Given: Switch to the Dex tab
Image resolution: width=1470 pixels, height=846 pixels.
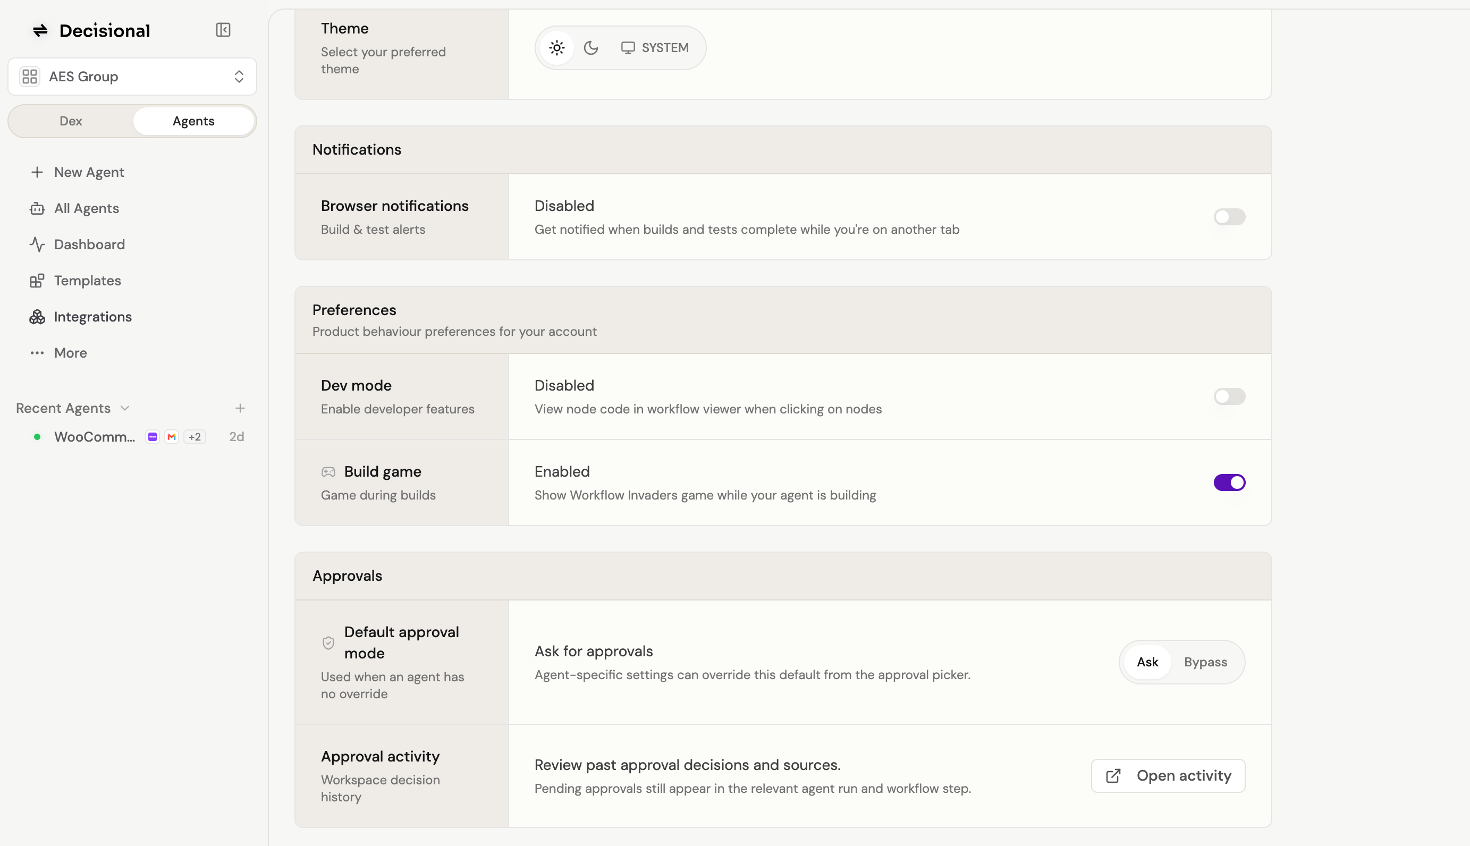Looking at the screenshot, I should coord(71,121).
